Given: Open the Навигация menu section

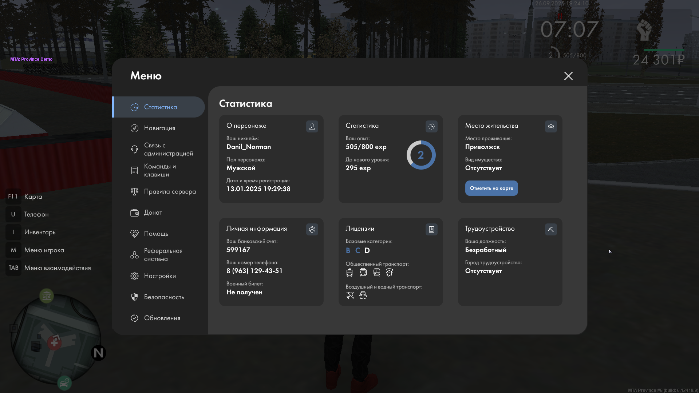Looking at the screenshot, I should click(159, 128).
